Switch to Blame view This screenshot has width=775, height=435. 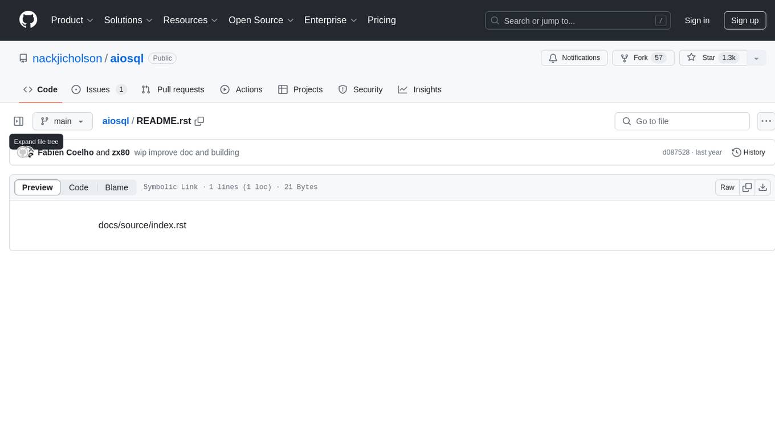(x=117, y=187)
